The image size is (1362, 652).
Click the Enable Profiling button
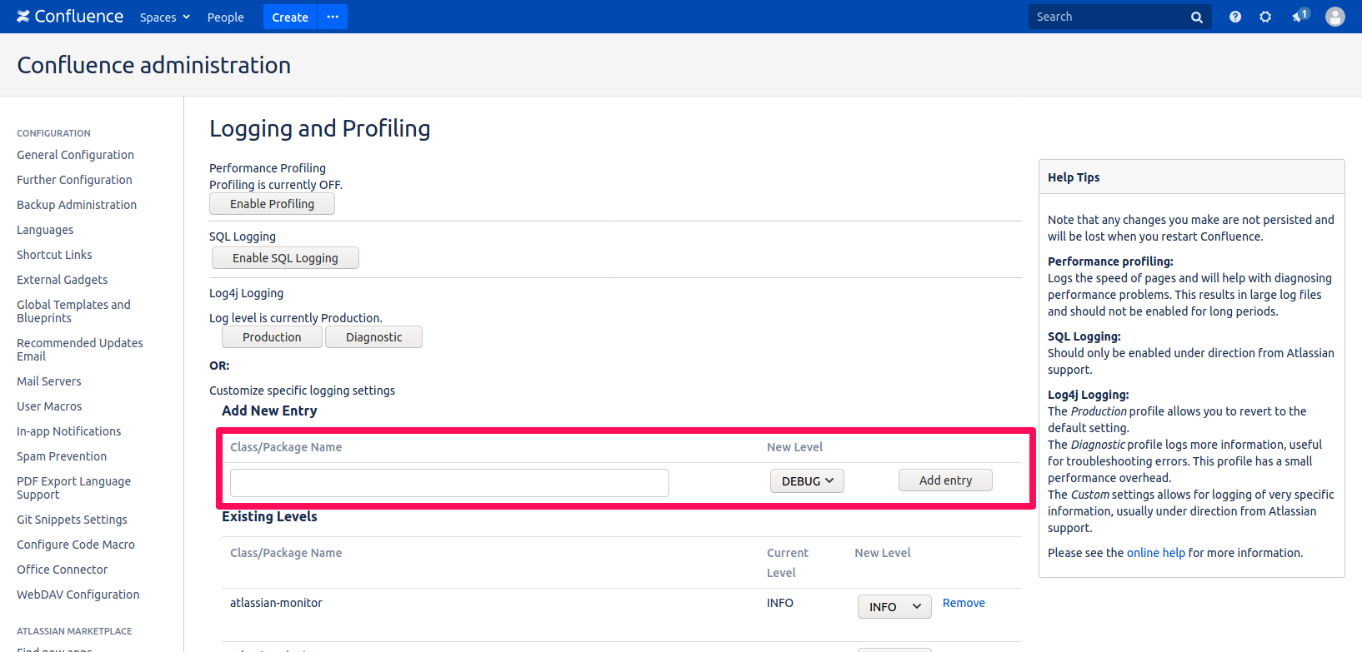(272, 204)
